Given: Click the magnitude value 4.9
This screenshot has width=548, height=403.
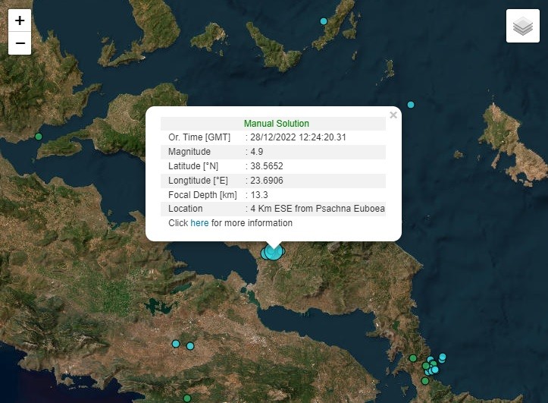Looking at the screenshot, I should click(258, 152).
